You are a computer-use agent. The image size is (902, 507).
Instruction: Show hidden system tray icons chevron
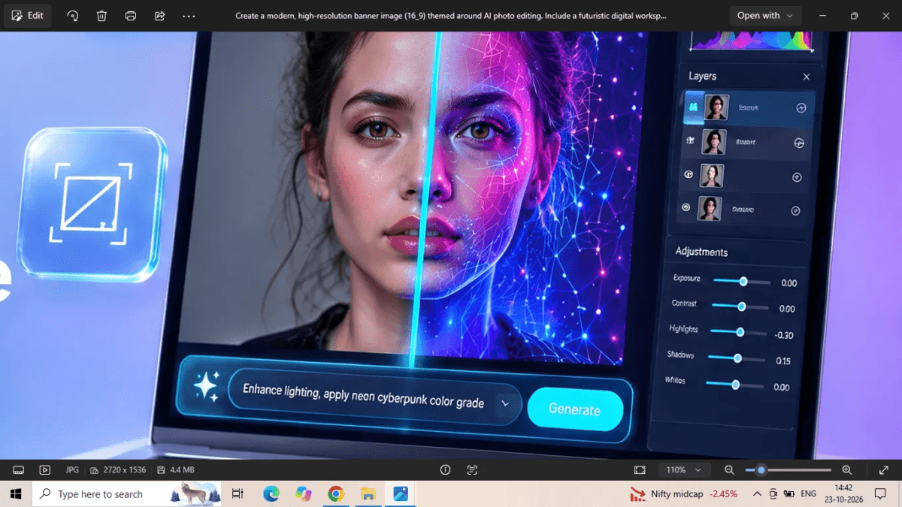(756, 493)
